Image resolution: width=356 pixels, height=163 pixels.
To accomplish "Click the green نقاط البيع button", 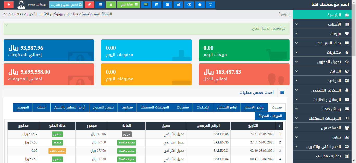I will point(128,5).
